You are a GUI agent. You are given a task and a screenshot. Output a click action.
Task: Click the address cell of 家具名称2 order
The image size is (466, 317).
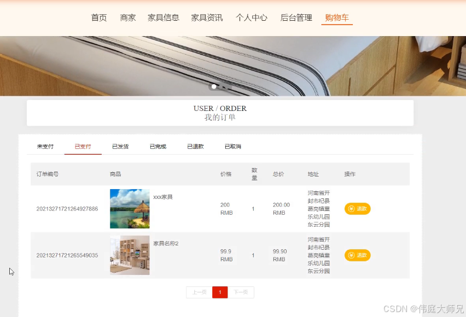click(x=318, y=255)
